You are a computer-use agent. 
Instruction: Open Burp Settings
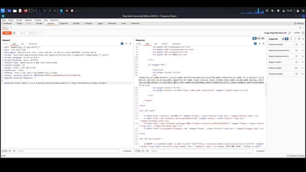click(x=299, y=23)
